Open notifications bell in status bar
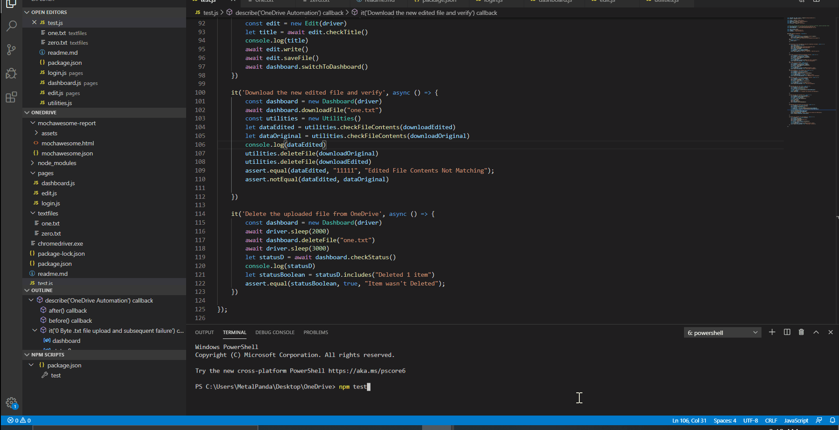Image resolution: width=839 pixels, height=430 pixels. pyautogui.click(x=832, y=420)
